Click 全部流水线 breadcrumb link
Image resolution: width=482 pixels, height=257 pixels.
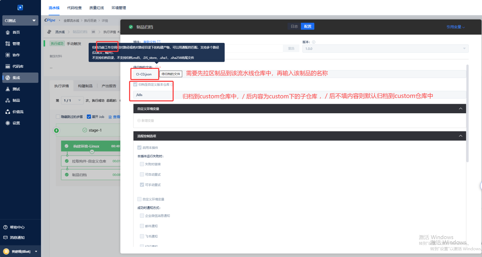(71, 20)
